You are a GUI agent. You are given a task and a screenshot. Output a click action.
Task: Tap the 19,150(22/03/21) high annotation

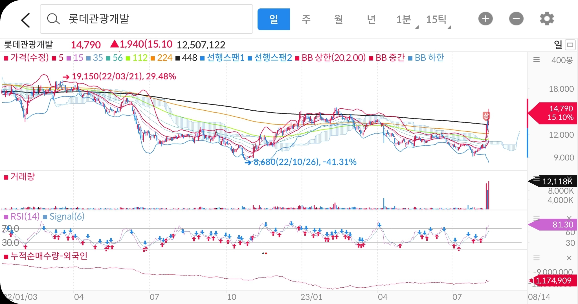(x=120, y=76)
